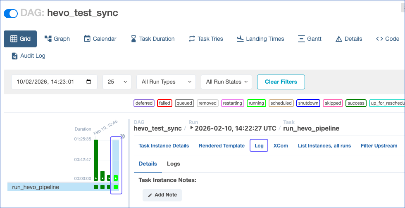Click the third run's run_hevo_pipeline task square
Image resolution: width=405 pixels, height=208 pixels.
(x=109, y=187)
